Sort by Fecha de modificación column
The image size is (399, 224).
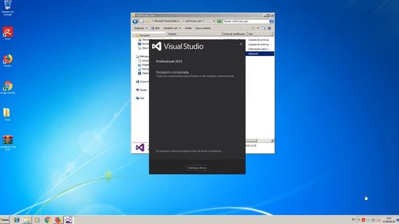click(234, 34)
